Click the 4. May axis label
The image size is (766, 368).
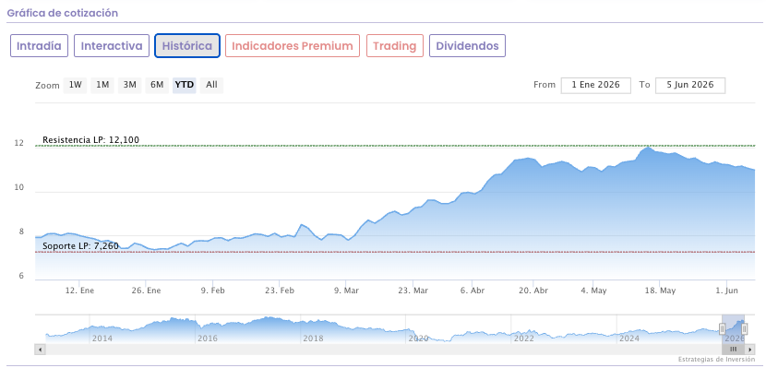pyautogui.click(x=593, y=291)
